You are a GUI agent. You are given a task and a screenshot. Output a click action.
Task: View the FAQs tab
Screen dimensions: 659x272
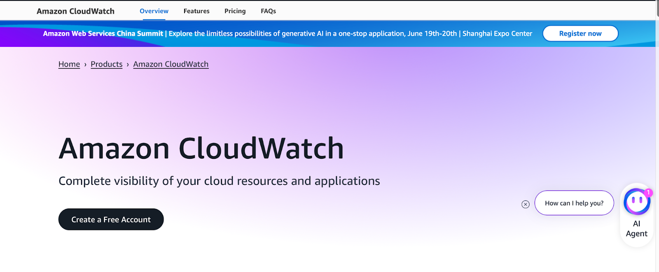point(268,11)
